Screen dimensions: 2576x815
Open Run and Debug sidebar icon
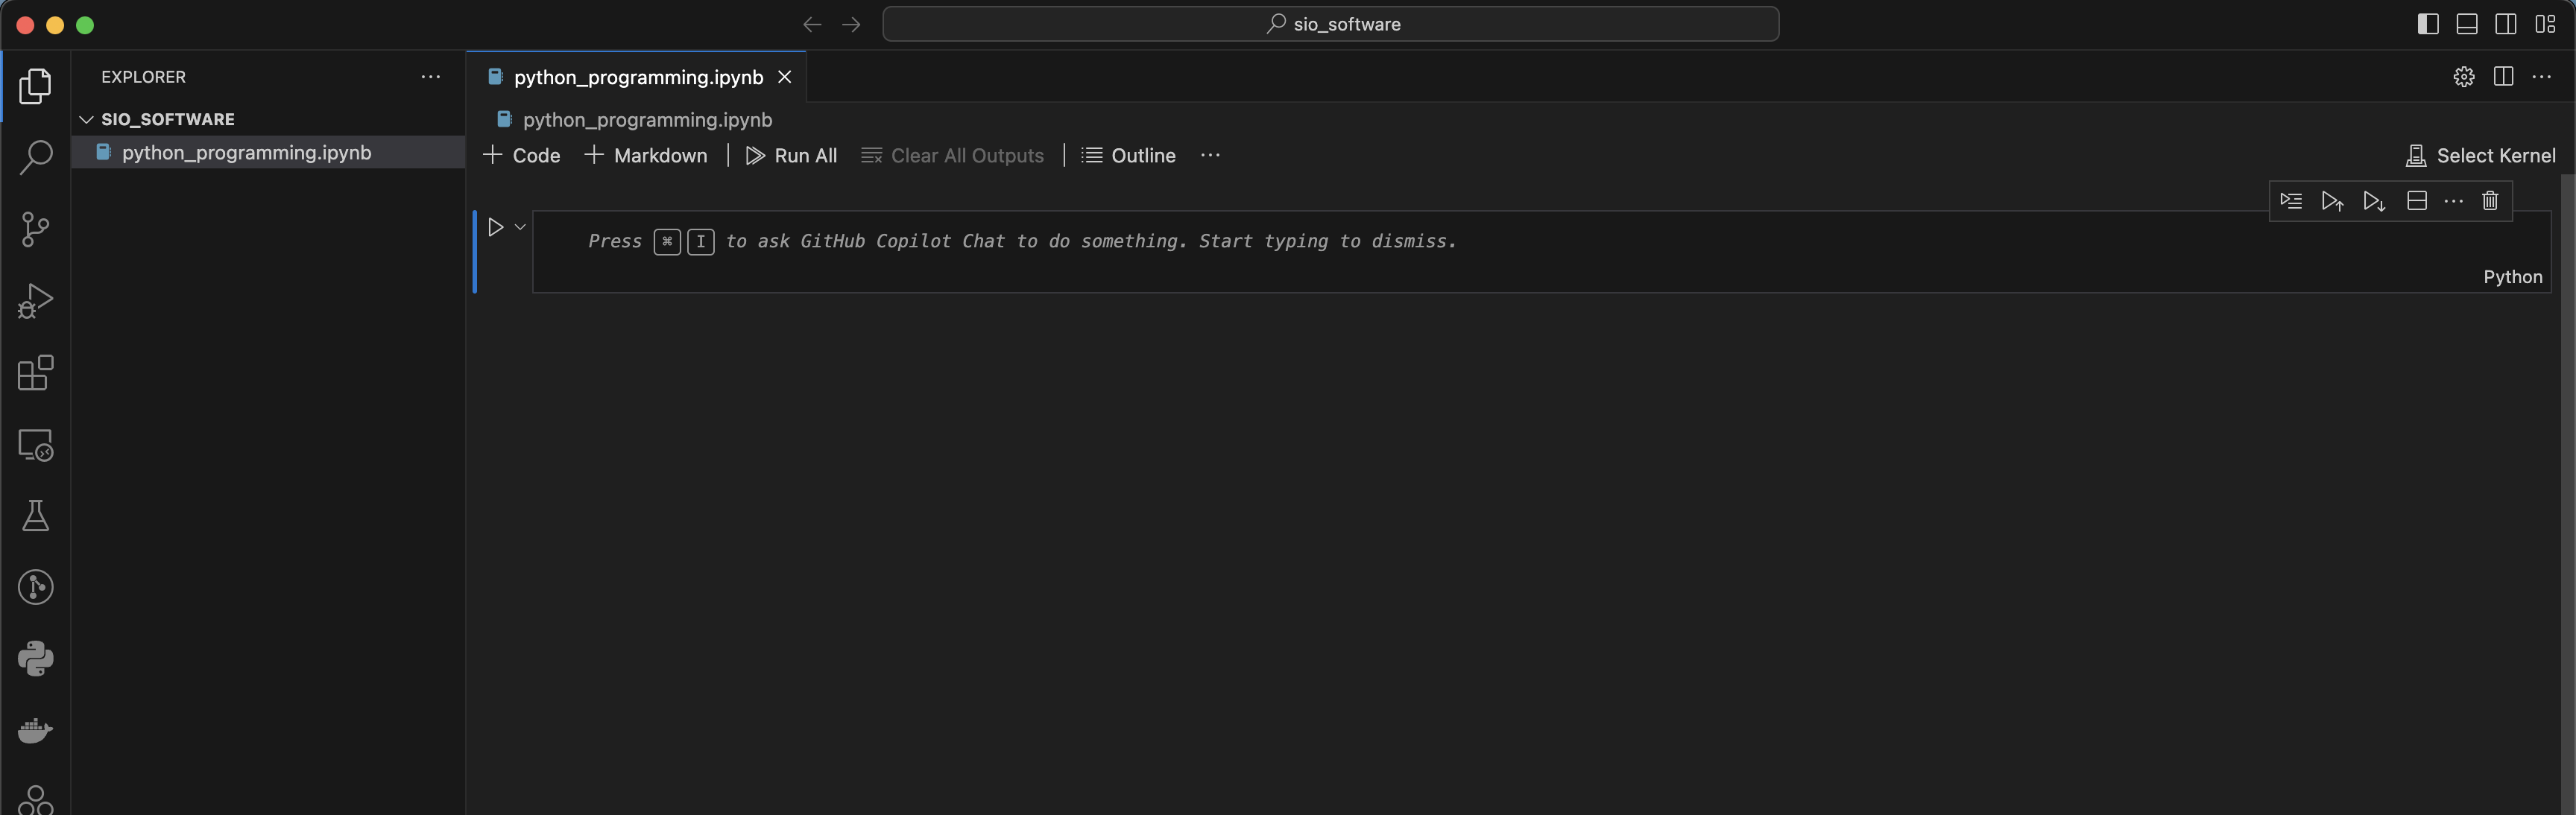(x=35, y=301)
